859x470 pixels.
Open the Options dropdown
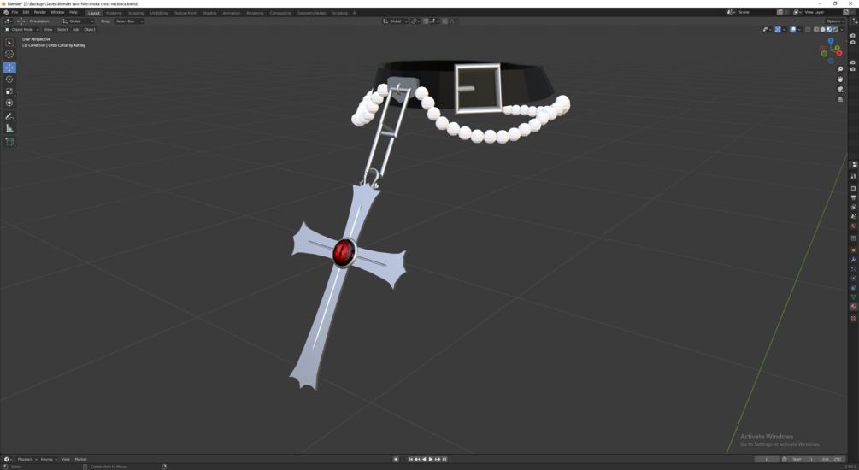click(x=835, y=21)
